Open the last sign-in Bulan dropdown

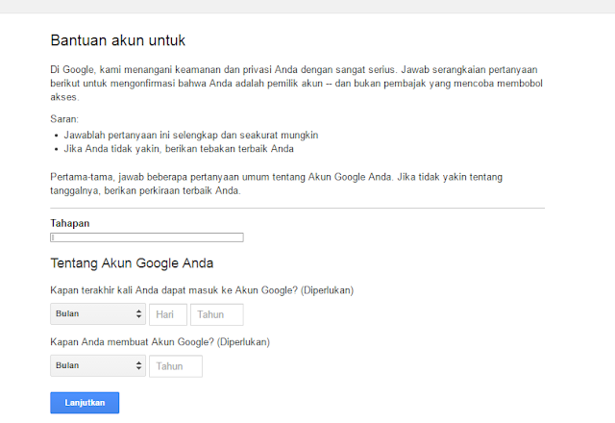pyautogui.click(x=98, y=314)
